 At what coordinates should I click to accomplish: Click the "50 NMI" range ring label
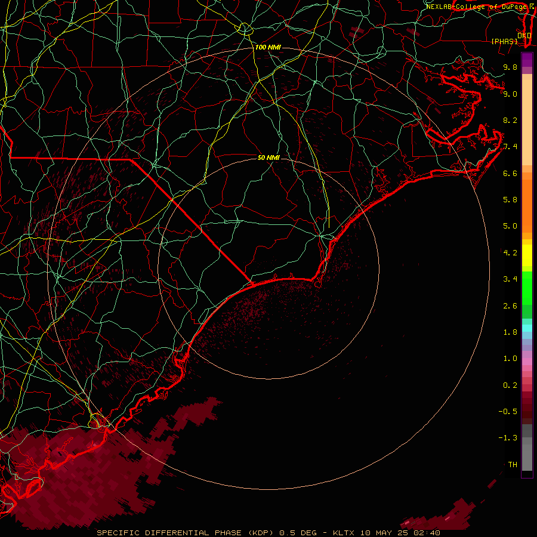point(268,158)
